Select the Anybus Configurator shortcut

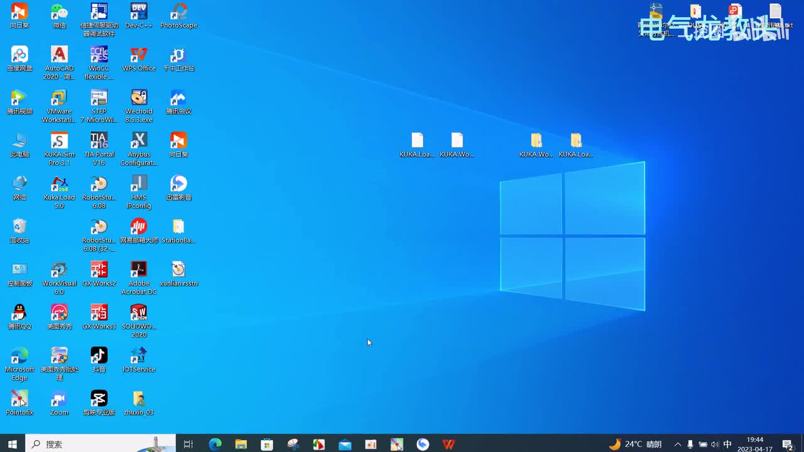tap(139, 149)
